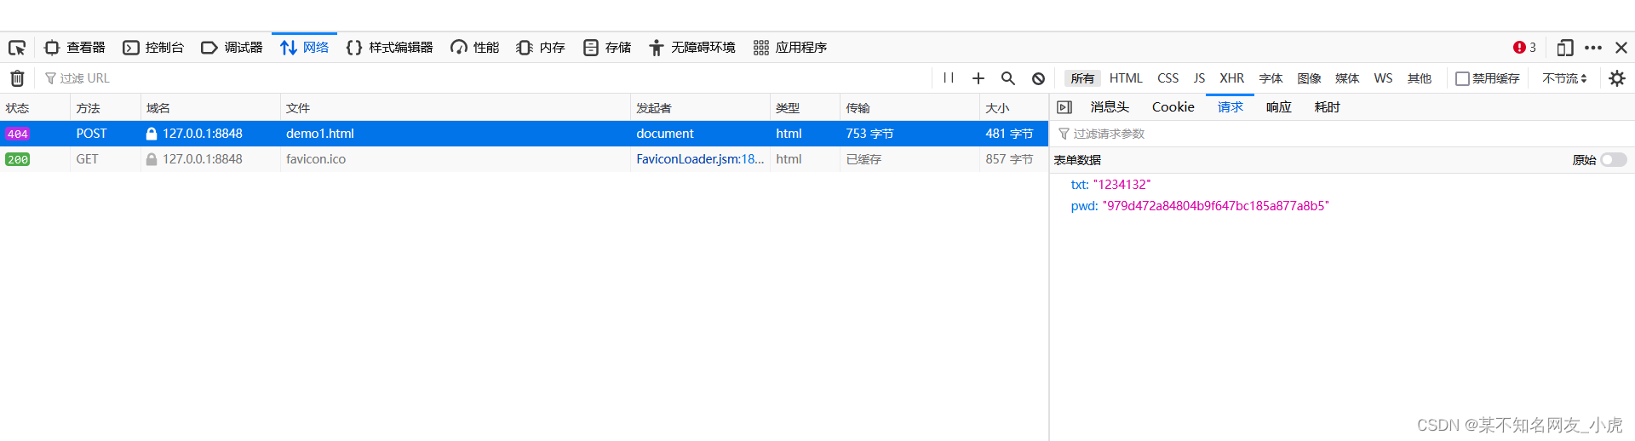The width and height of the screenshot is (1635, 441).
Task: Click the 404 status badge
Action: [x=17, y=134]
